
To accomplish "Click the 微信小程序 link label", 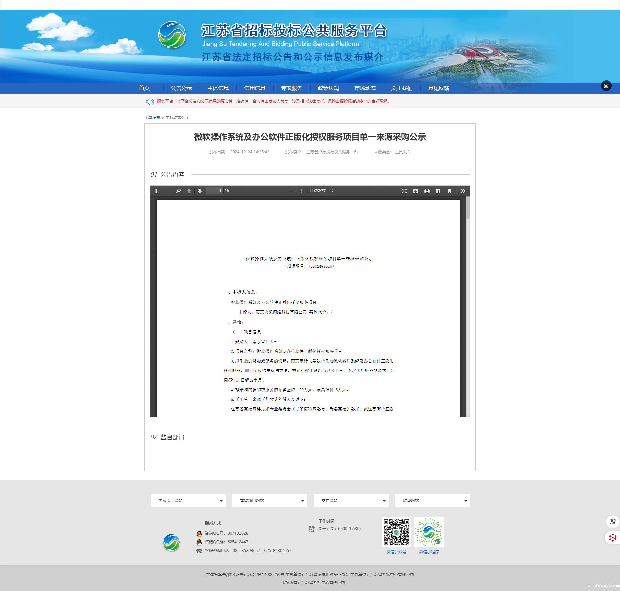I will coord(429,552).
